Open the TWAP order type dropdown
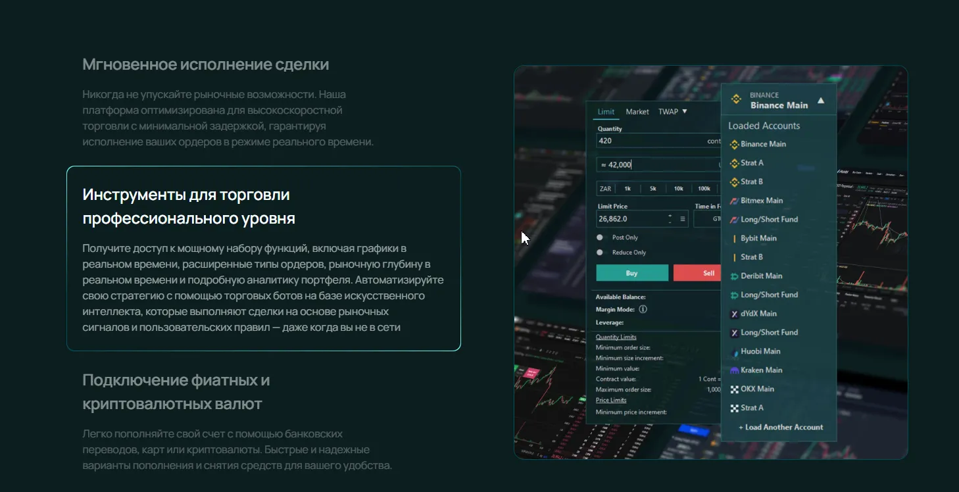This screenshot has width=959, height=492. coord(672,112)
